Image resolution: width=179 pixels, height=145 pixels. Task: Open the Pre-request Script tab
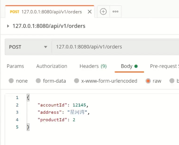point(164,66)
